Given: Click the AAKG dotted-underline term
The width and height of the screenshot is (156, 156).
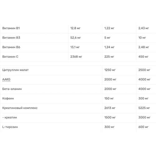Looking at the screenshot, I should click(6, 79).
